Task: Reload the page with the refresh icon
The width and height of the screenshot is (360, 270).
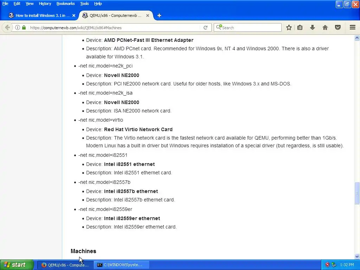Action: coord(205,27)
